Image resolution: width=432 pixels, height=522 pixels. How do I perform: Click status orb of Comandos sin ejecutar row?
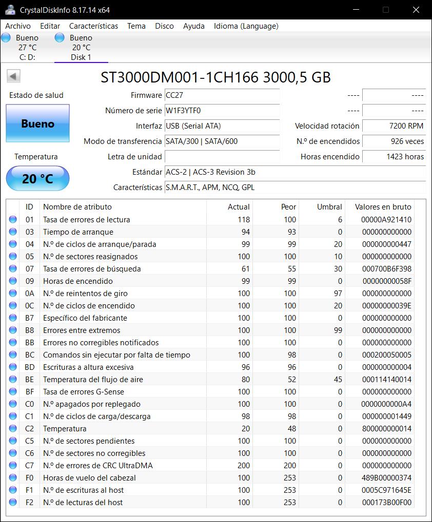[13, 355]
